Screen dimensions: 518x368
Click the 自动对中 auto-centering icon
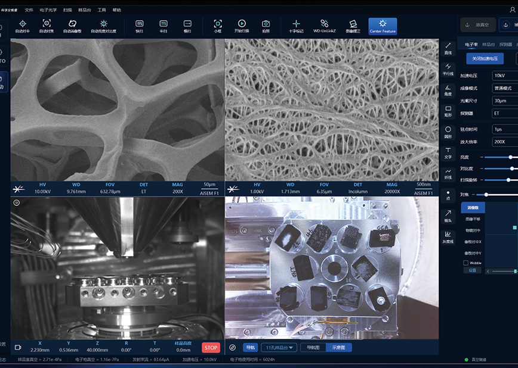[23, 24]
